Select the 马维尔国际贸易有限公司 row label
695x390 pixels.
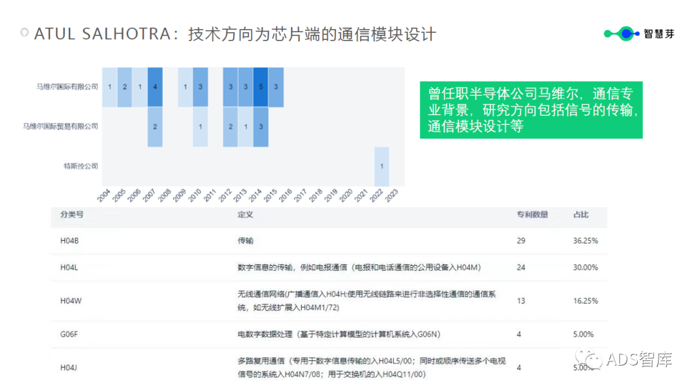[x=60, y=127]
